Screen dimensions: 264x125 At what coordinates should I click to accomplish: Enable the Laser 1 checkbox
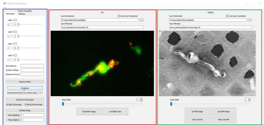pyautogui.click(x=16, y=20)
